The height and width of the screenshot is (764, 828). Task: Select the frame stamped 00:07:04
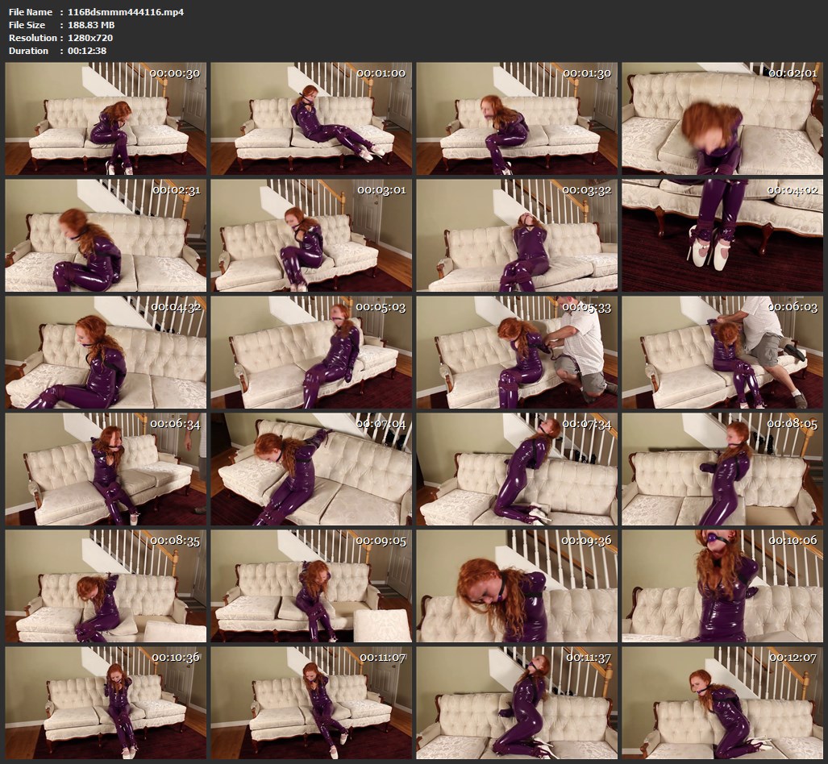311,469
